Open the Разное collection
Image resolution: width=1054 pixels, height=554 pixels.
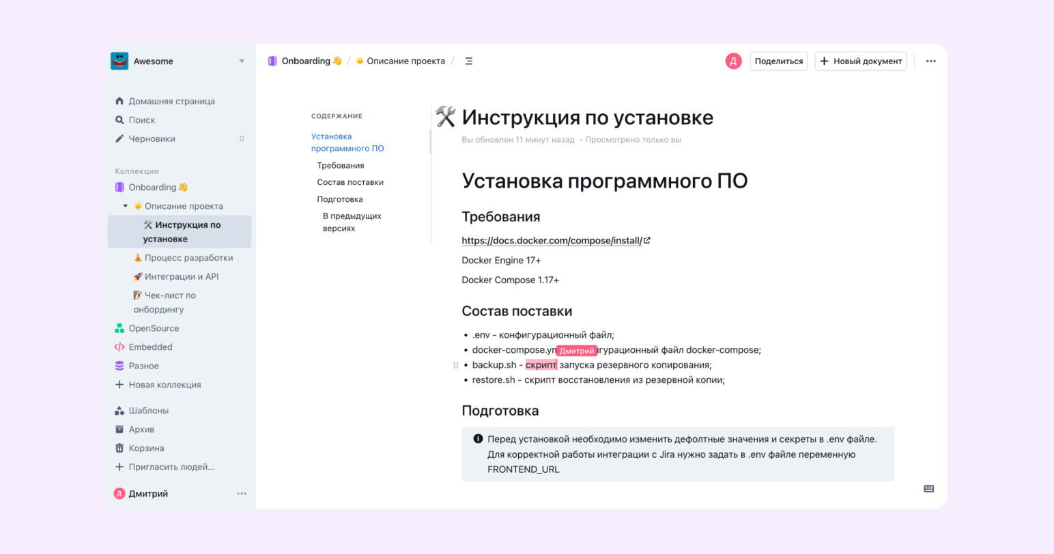pos(144,366)
